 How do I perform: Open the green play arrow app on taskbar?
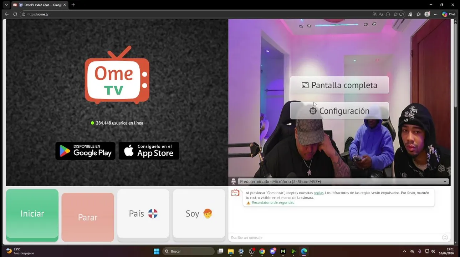point(293,251)
